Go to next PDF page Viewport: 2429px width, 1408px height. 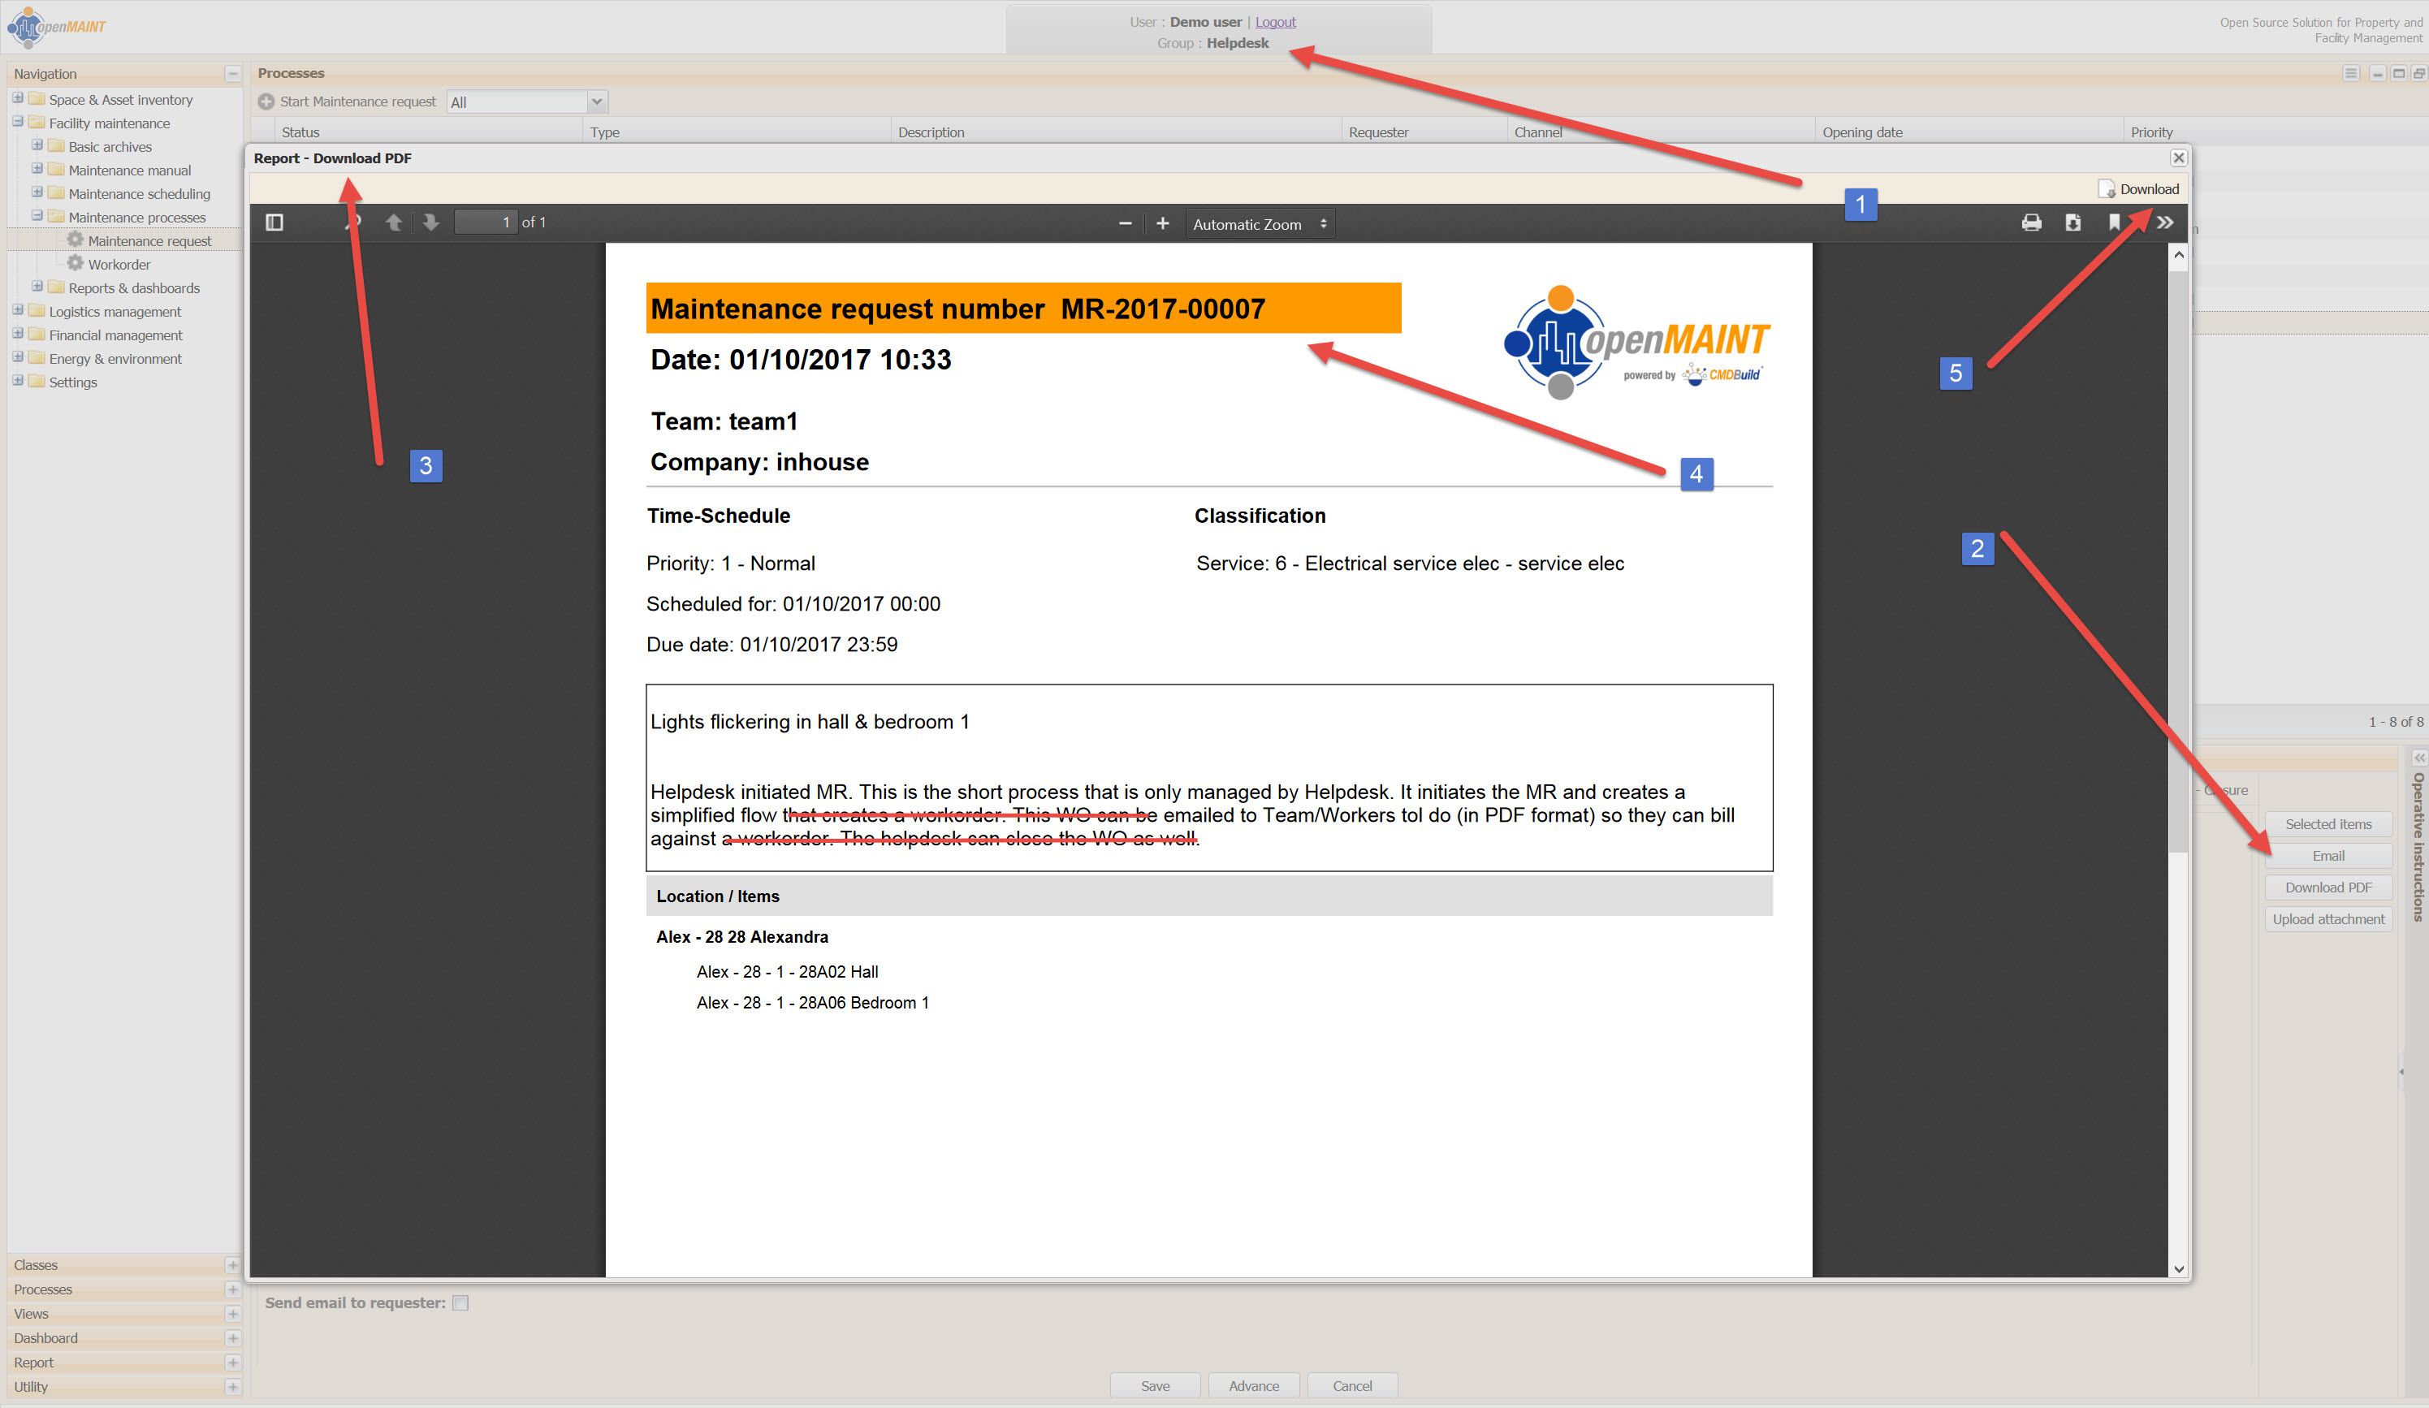[431, 222]
